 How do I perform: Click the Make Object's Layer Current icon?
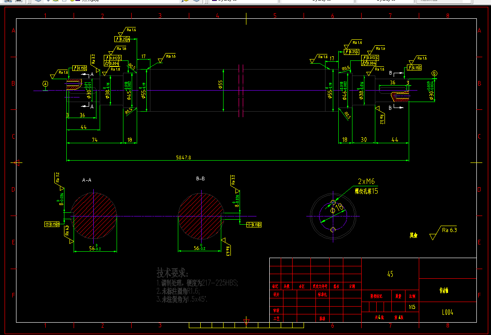pyautogui.click(x=185, y=1)
